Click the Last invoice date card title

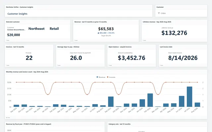click(166, 47)
